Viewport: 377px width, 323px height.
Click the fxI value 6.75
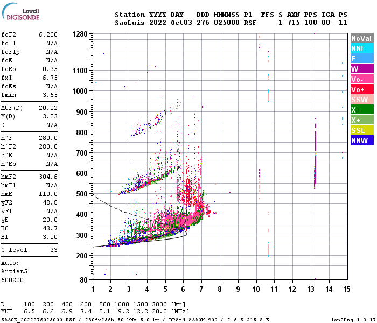(50, 78)
